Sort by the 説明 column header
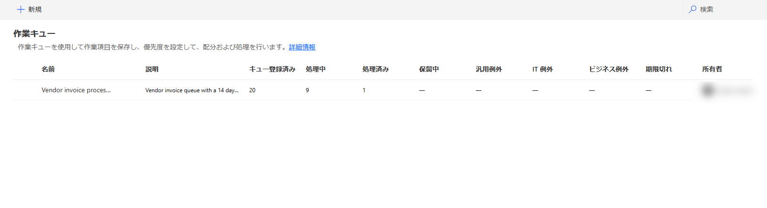Screen dimensions: 767x208 point(152,69)
